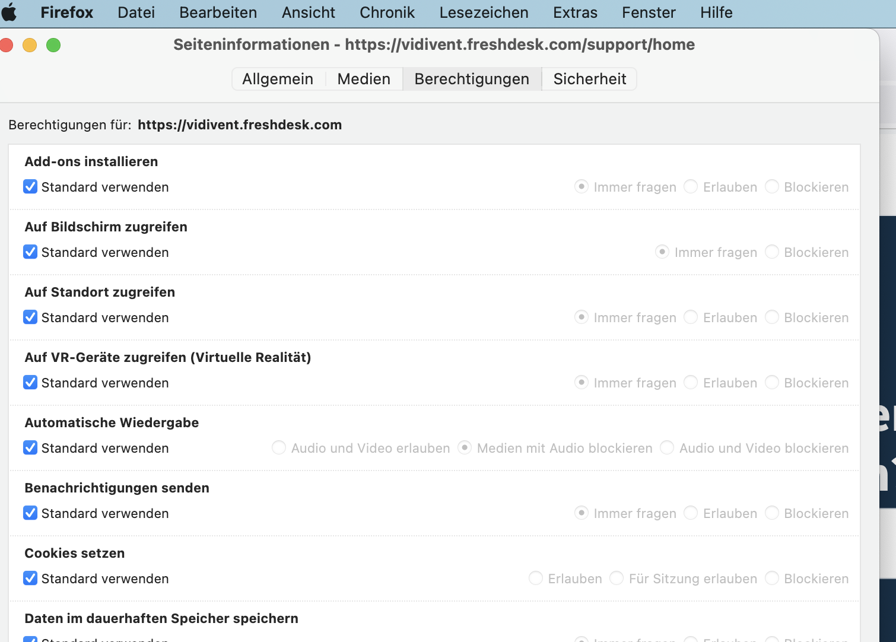Switch to the Sicherheit tab
896x642 pixels.
[590, 79]
